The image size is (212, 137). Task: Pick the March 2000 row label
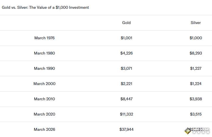pyautogui.click(x=44, y=84)
